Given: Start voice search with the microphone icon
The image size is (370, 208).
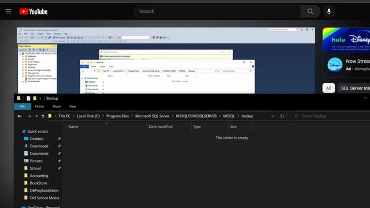Looking at the screenshot, I should (329, 12).
